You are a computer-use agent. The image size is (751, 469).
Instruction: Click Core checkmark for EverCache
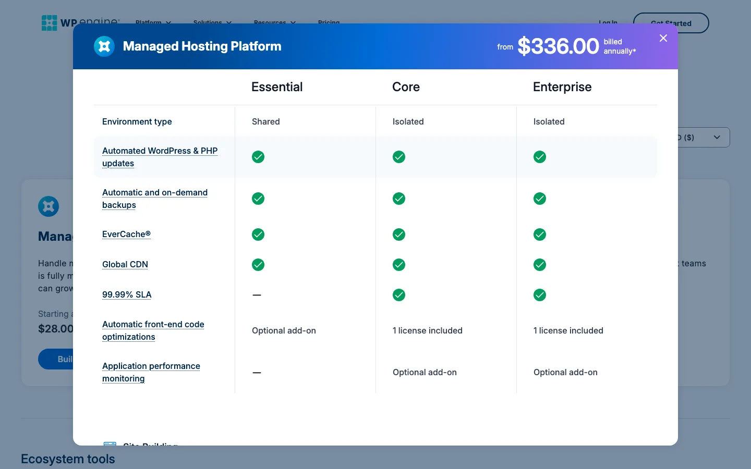(399, 234)
